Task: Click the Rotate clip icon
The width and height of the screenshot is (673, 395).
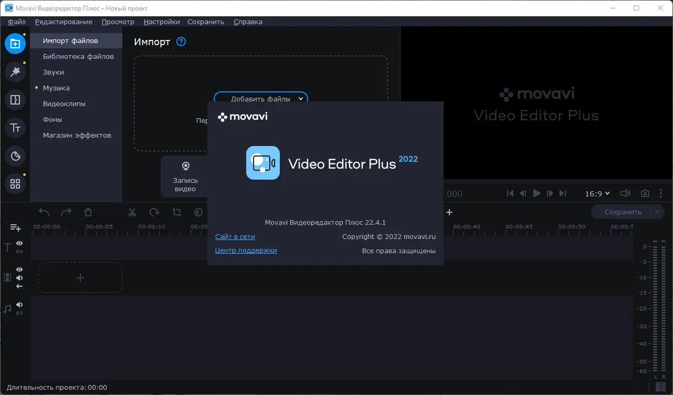Action: (x=154, y=212)
